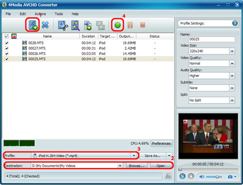This screenshot has width=243, height=185.
Task: Click the 14.45MB output size cell
Action: tap(129, 54)
